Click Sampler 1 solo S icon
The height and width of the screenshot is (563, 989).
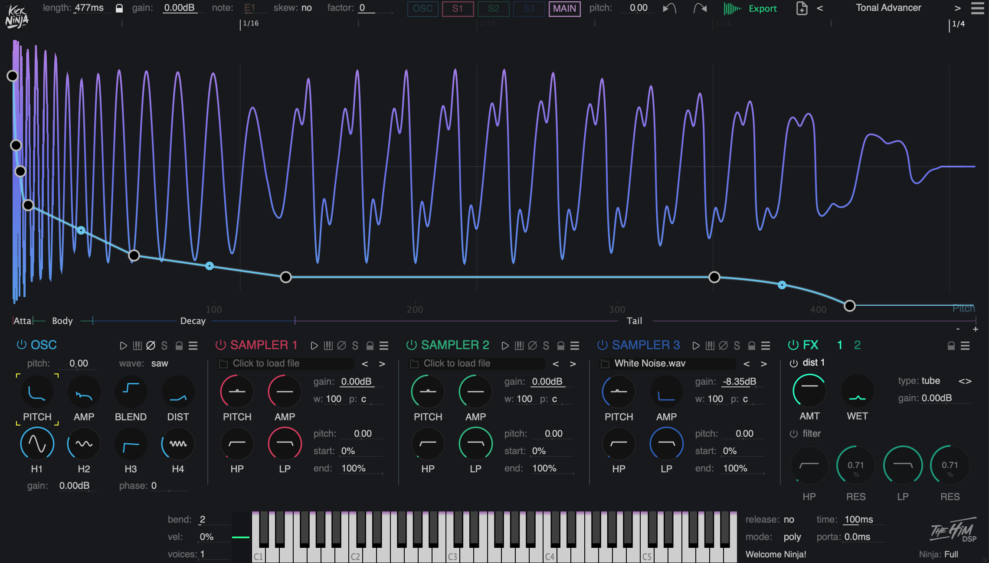tap(355, 346)
